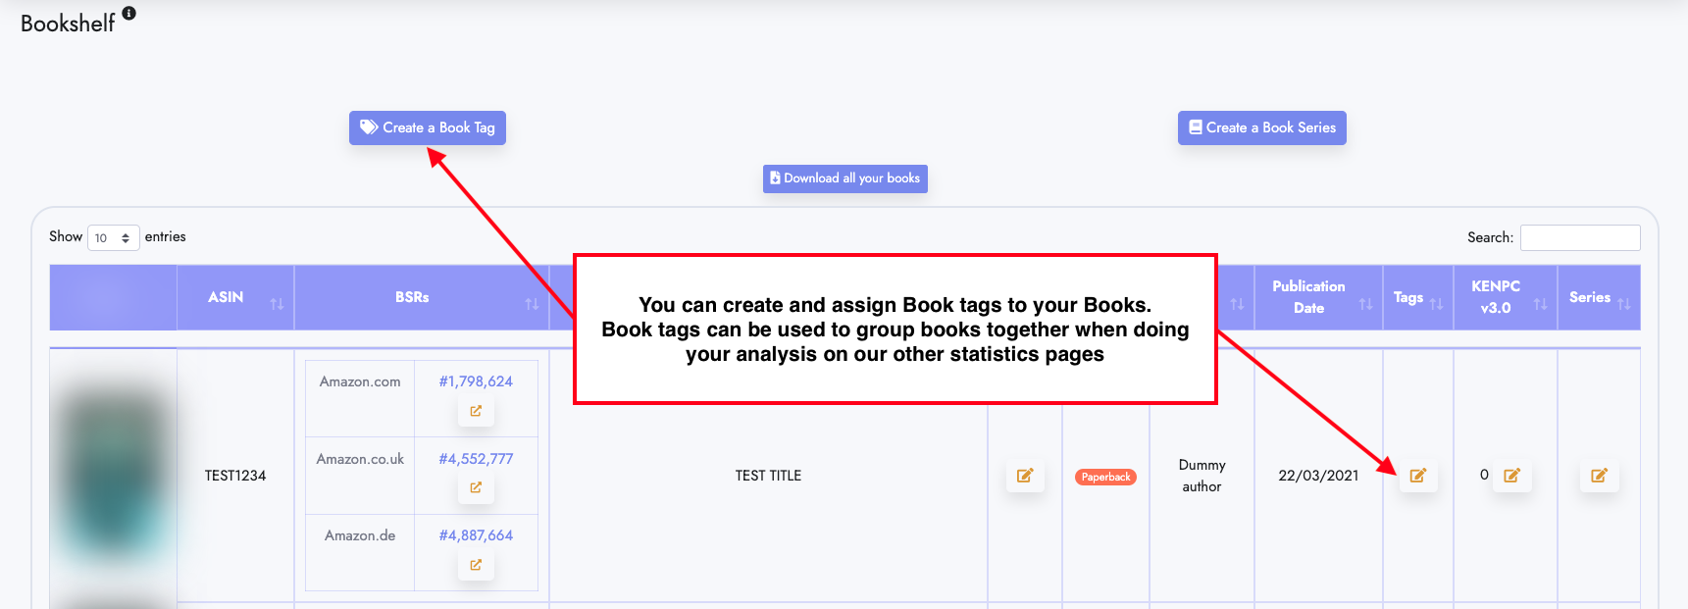Screen dimensions: 1688x609
Task: Edit tags for TEST TITLE book
Action: [x=1417, y=476]
